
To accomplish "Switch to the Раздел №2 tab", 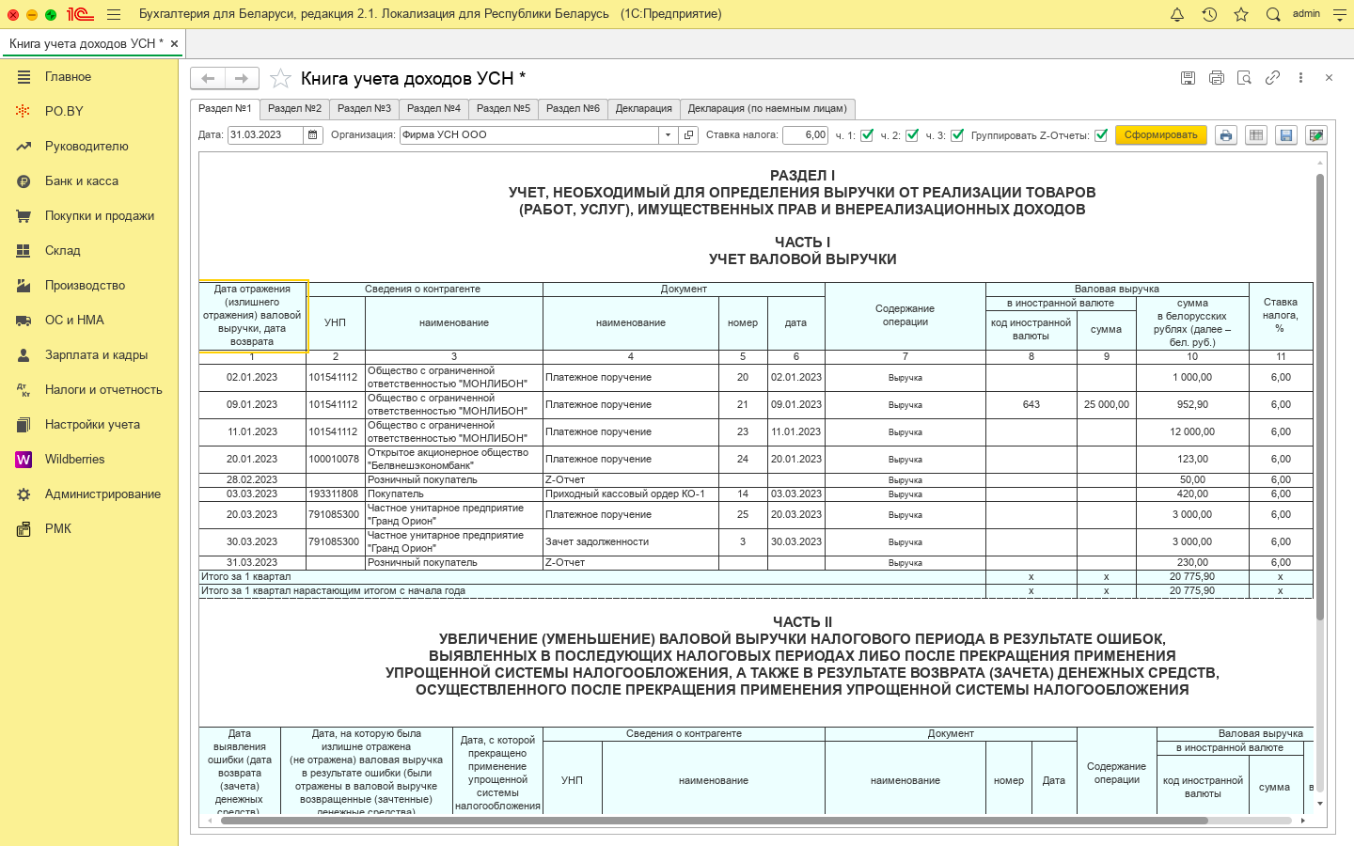I will 294,109.
